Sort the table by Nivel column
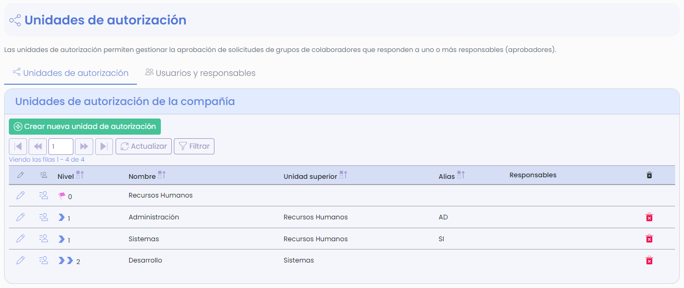 pyautogui.click(x=80, y=175)
